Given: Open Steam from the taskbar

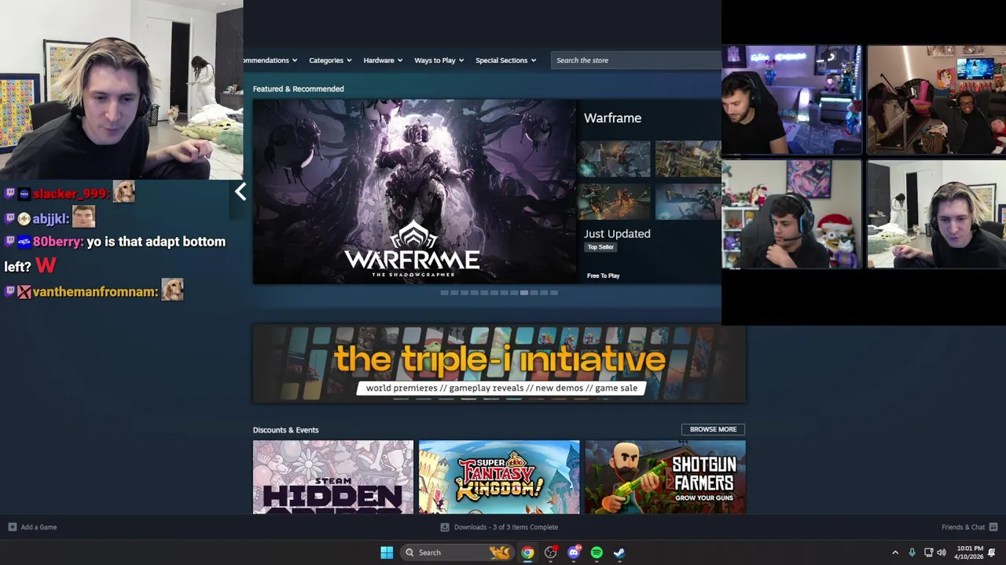Looking at the screenshot, I should coord(619,552).
